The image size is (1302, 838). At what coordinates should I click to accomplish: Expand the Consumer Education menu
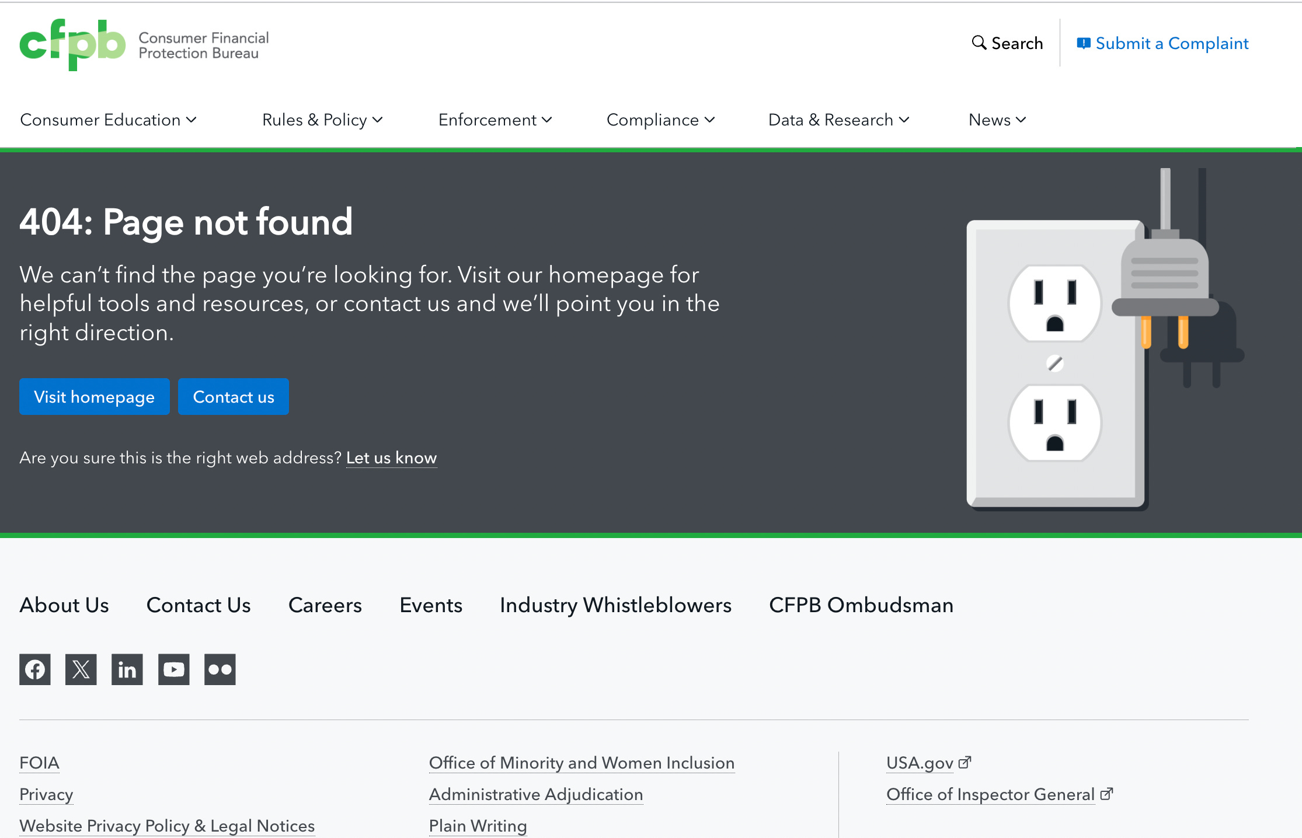pyautogui.click(x=108, y=120)
